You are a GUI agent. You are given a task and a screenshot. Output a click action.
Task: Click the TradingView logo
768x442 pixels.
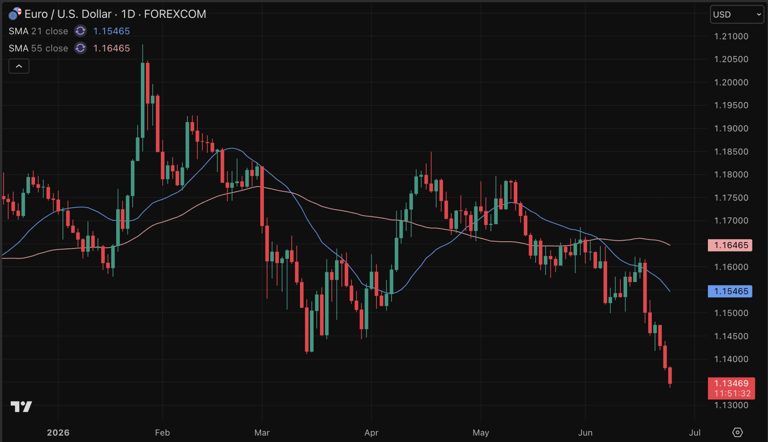click(x=21, y=407)
